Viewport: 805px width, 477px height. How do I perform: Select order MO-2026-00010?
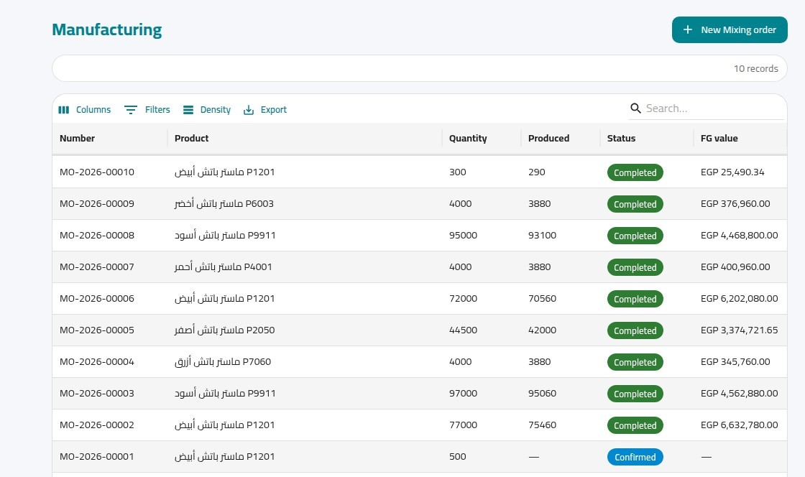97,172
